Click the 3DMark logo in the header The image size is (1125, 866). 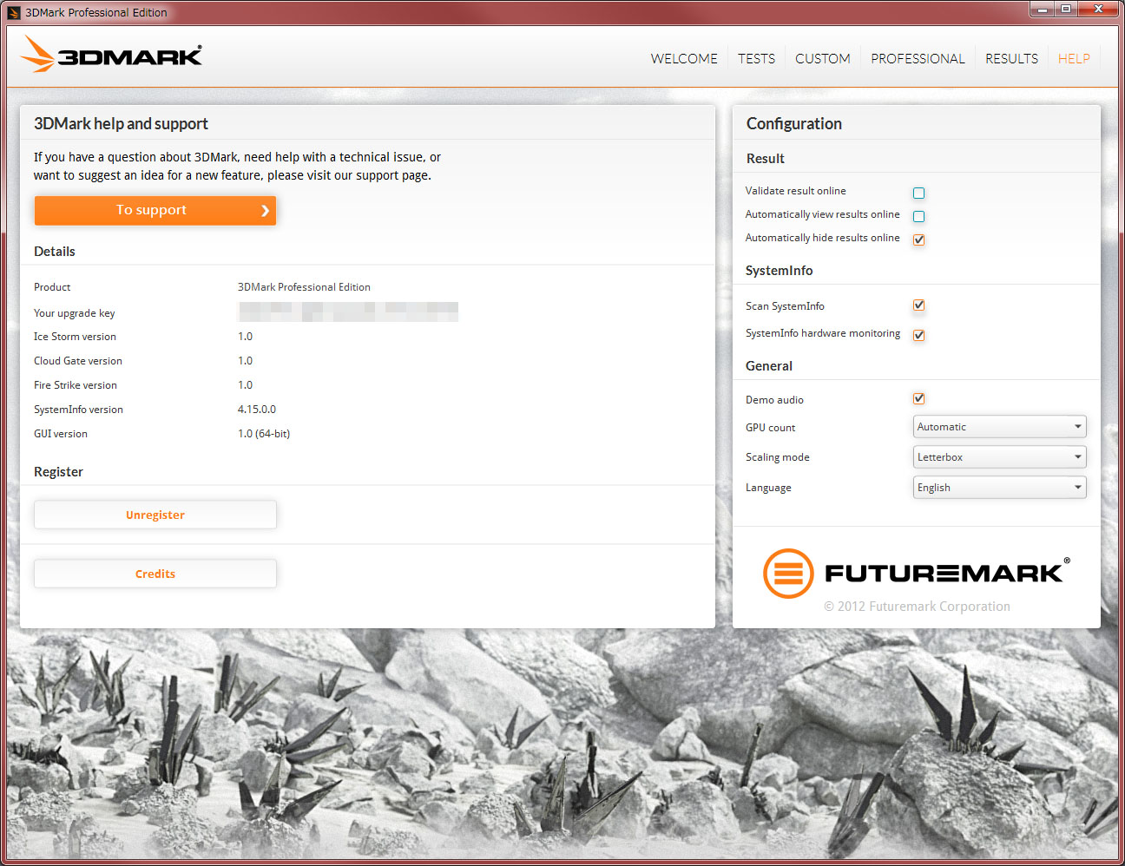pos(111,55)
